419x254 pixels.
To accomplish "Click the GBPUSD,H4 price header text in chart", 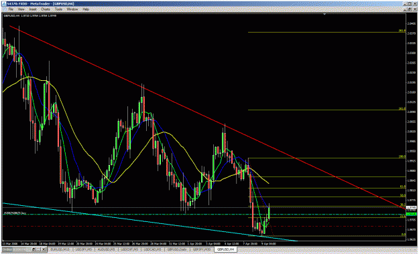I will (29, 16).
